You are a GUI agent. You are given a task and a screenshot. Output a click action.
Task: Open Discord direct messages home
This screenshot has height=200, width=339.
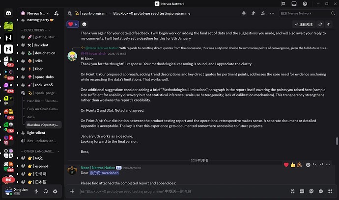click(x=9, y=14)
